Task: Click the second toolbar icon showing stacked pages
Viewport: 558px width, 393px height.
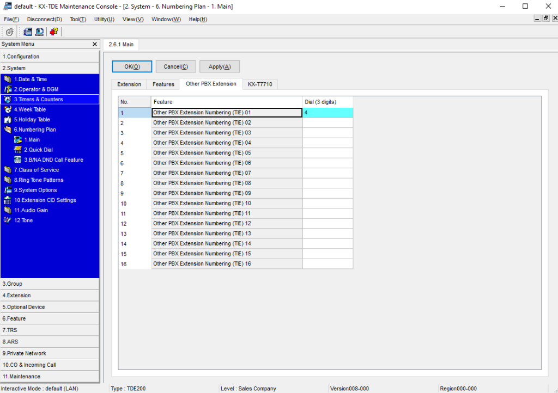Action: pos(28,32)
